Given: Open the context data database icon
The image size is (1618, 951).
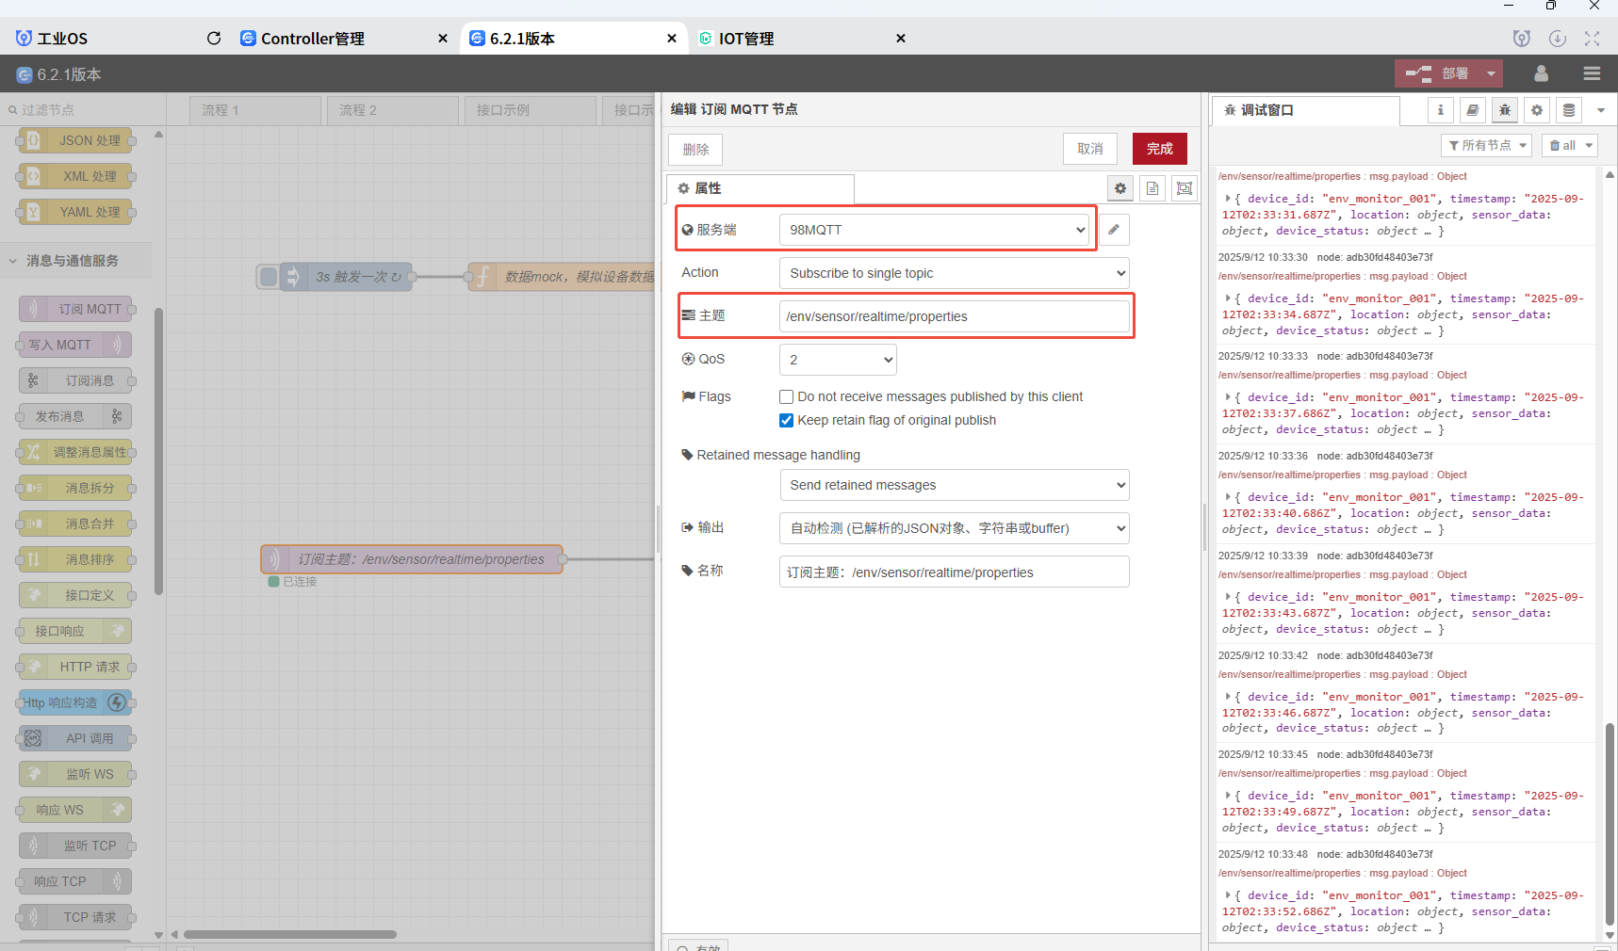Looking at the screenshot, I should [1569, 110].
